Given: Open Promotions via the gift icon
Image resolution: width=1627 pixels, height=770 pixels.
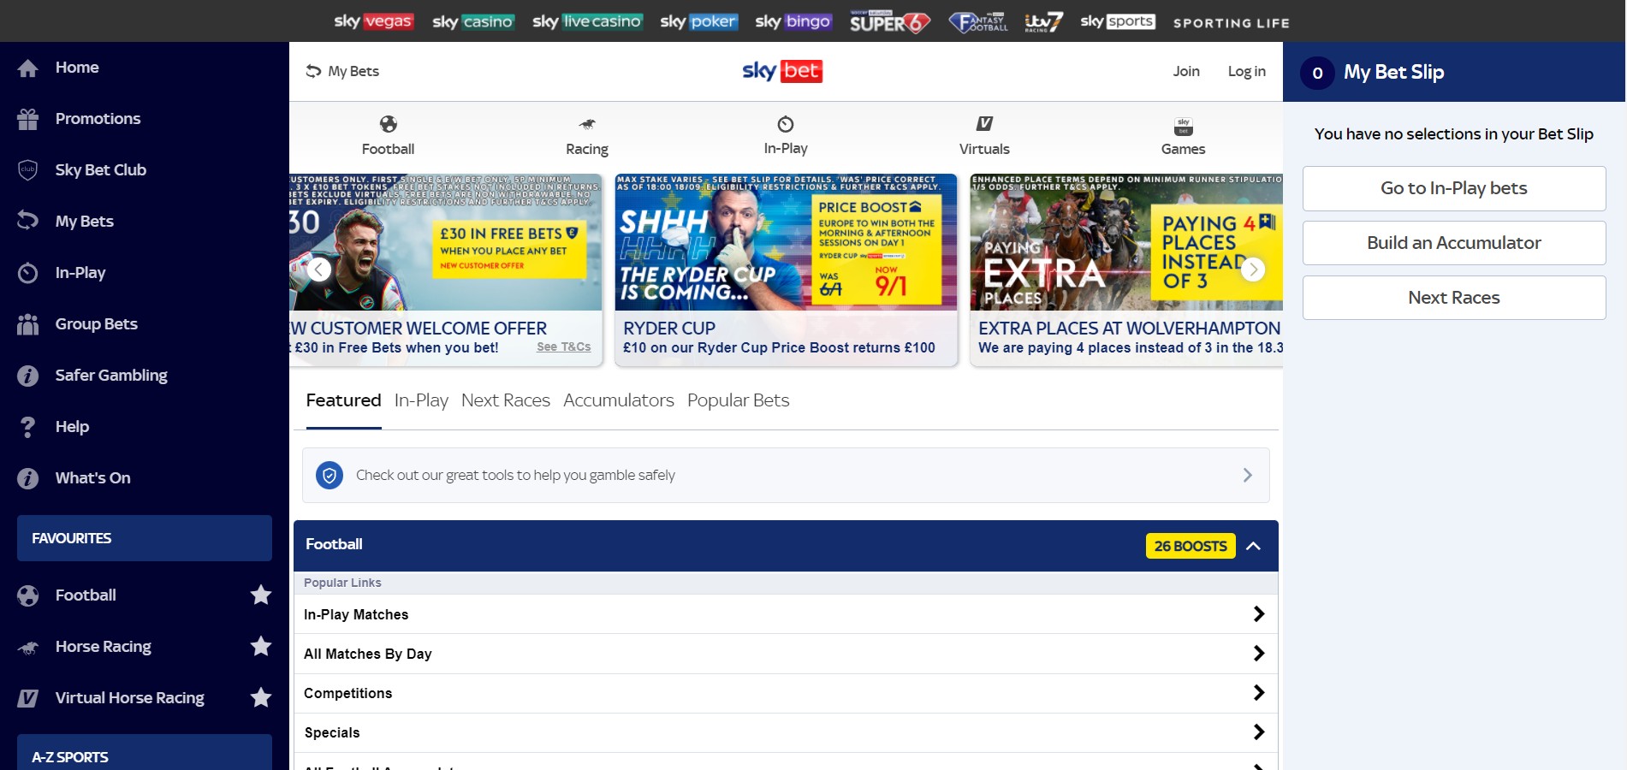Looking at the screenshot, I should pos(27,120).
